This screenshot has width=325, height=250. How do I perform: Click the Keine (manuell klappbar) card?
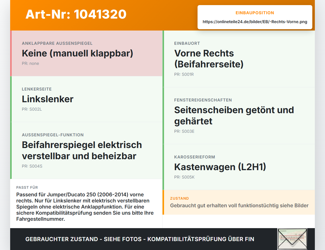[x=86, y=53]
